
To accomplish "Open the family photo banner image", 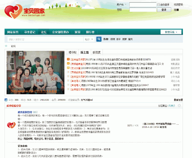I will pos(35,73).
